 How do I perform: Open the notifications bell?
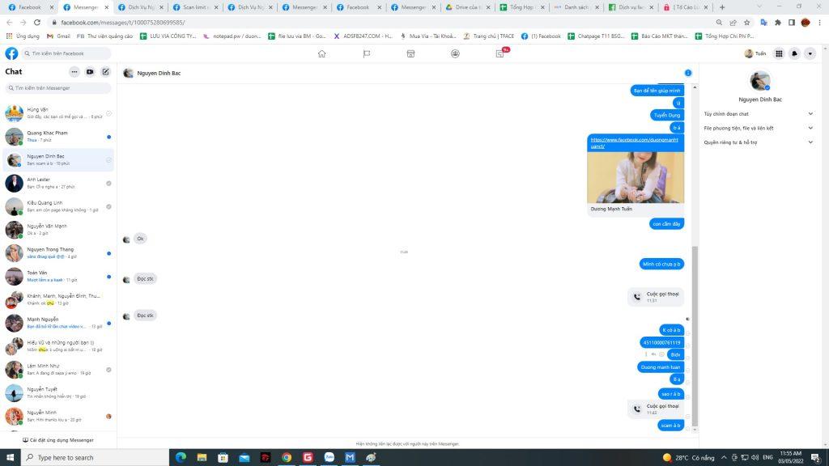pyautogui.click(x=794, y=53)
